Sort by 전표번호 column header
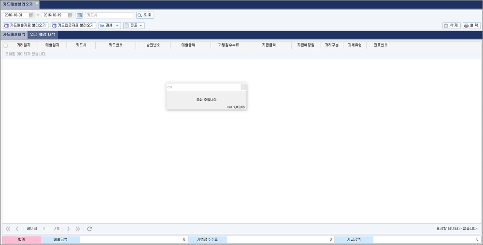The width and height of the screenshot is (483, 245). (381, 45)
